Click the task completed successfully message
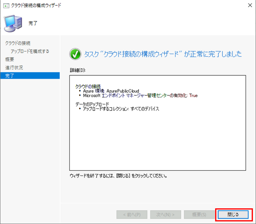Screen dimensions: 256x224 click(163, 54)
